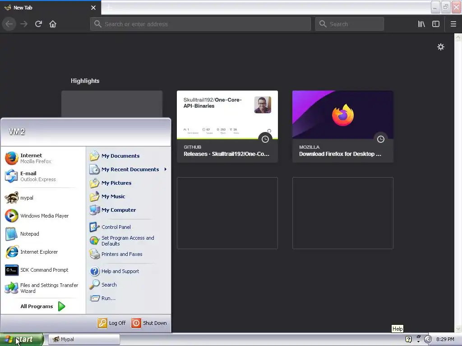
Task: Click the Shut Down button
Action: coord(149,323)
